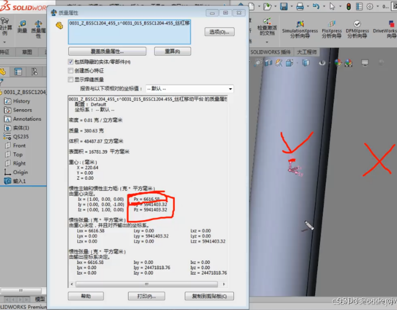Open the FeatureManager design tree tab icon
397x310 pixels.
3,72
